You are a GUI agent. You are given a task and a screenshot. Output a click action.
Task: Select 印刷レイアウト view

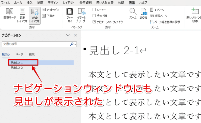(x=23, y=15)
